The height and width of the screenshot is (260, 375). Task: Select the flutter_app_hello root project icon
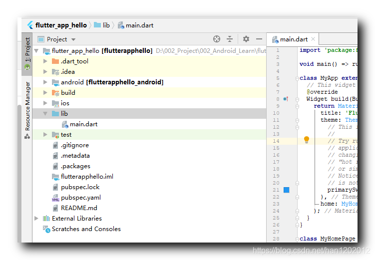pyautogui.click(x=46, y=51)
